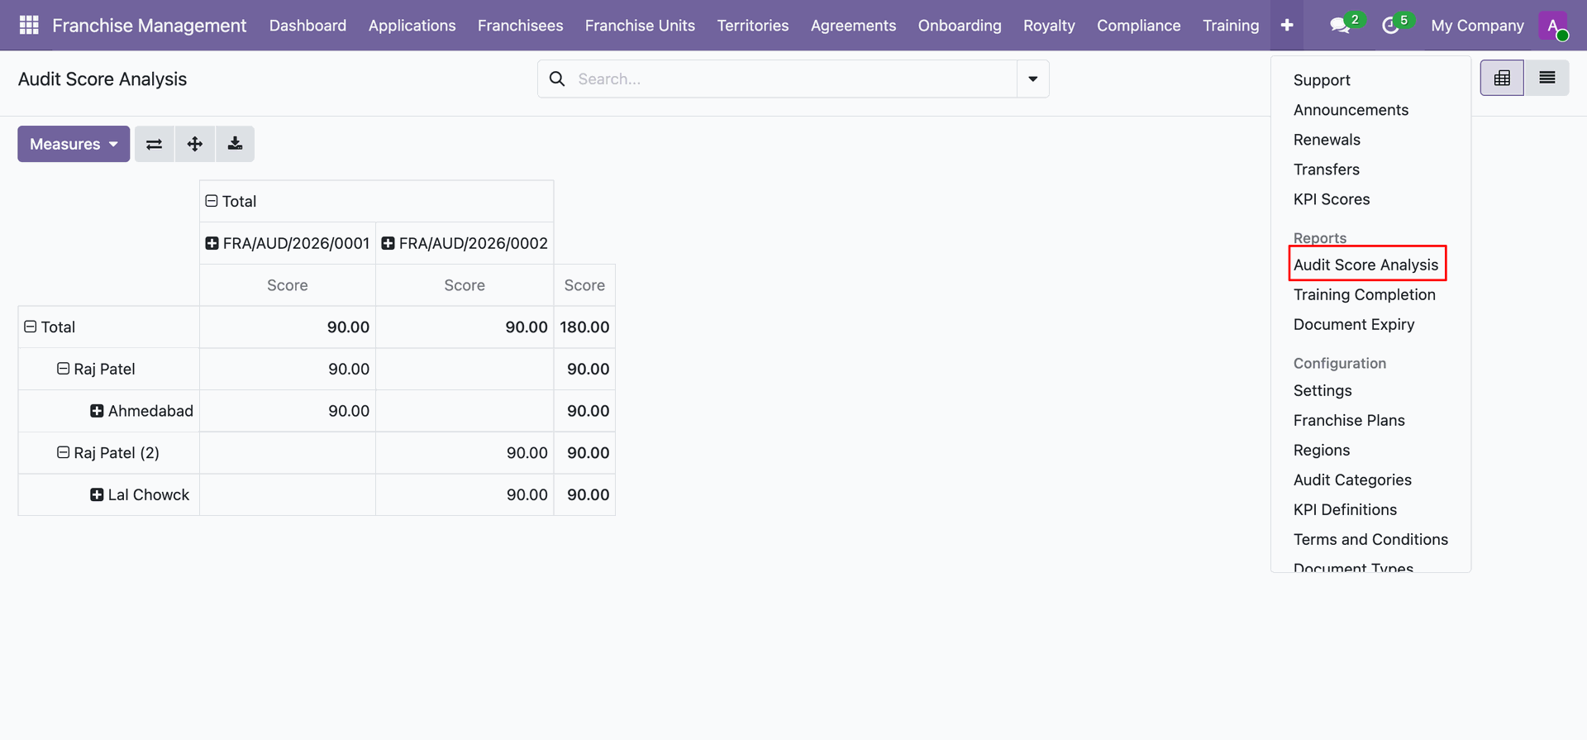This screenshot has height=740, width=1587.
Task: Click the Franchise Management app title
Action: [x=150, y=26]
